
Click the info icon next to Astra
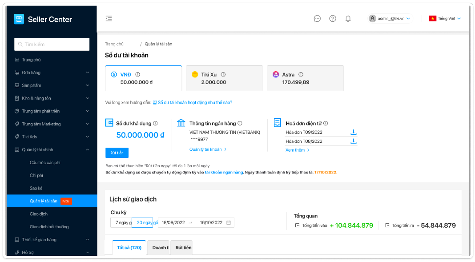pos(301,74)
